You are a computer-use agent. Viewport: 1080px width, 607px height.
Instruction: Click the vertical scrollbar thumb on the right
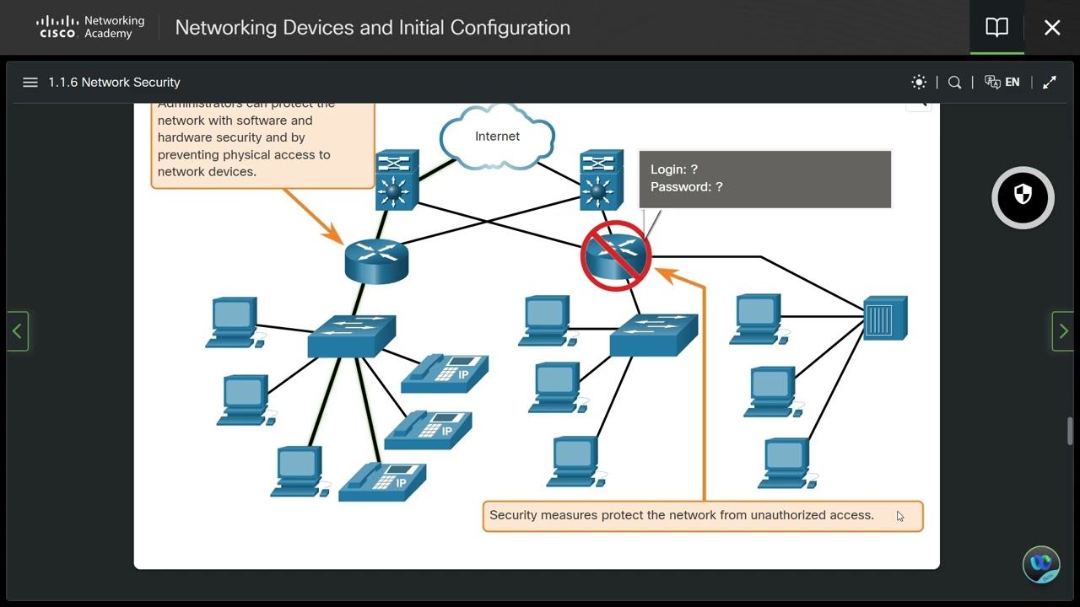click(x=1070, y=430)
